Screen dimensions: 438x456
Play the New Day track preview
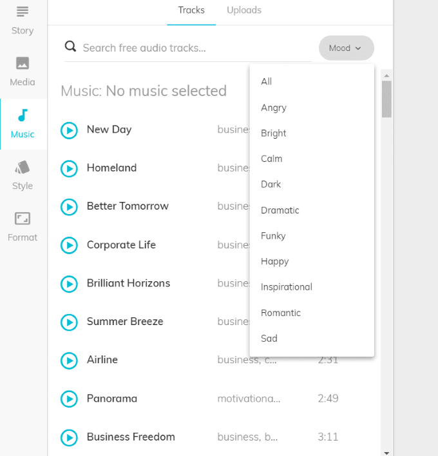pyautogui.click(x=69, y=130)
